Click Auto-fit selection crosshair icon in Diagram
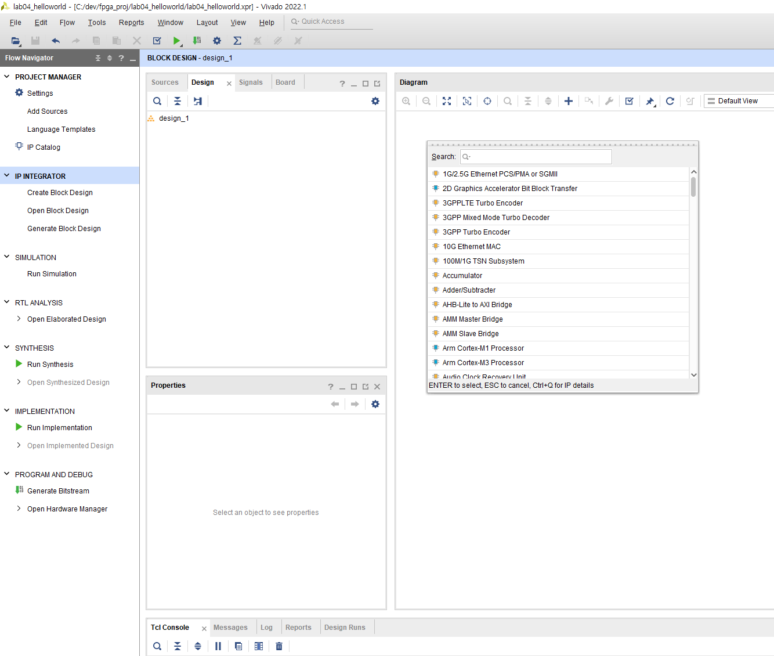This screenshot has width=774, height=656. coord(487,101)
